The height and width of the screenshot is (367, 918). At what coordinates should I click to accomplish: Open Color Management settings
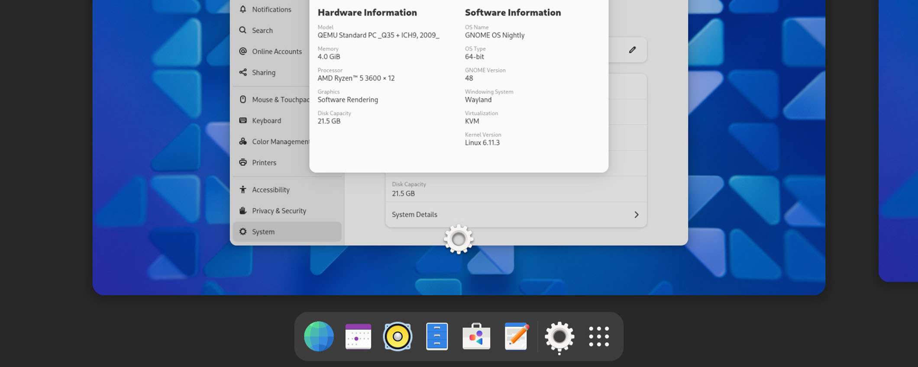coord(272,141)
